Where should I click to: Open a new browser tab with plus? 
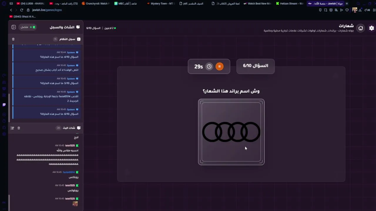coord(347,4)
